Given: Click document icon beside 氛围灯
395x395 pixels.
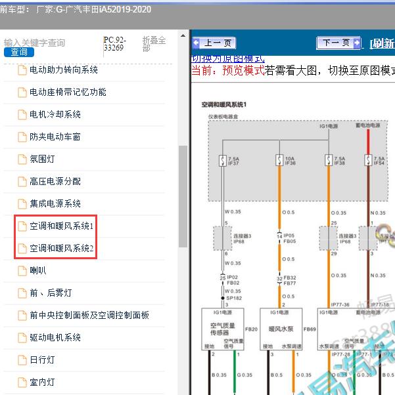Looking at the screenshot, I should click(22, 159).
